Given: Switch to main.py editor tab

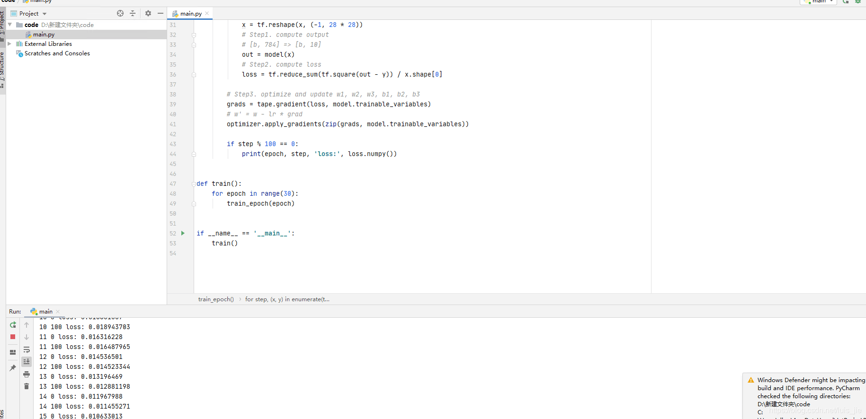Looking at the screenshot, I should (190, 14).
